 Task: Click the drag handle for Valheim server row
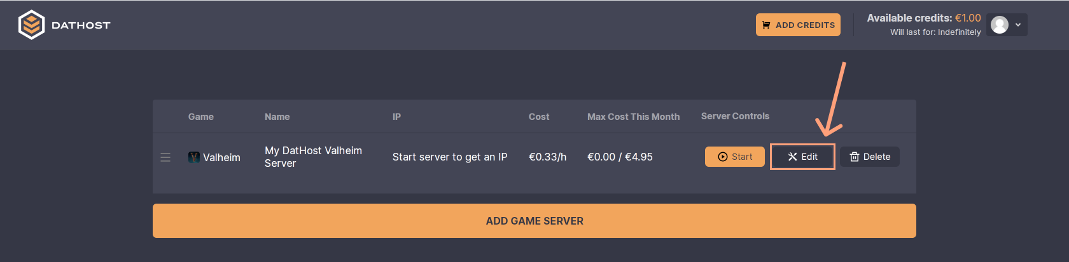(x=165, y=157)
